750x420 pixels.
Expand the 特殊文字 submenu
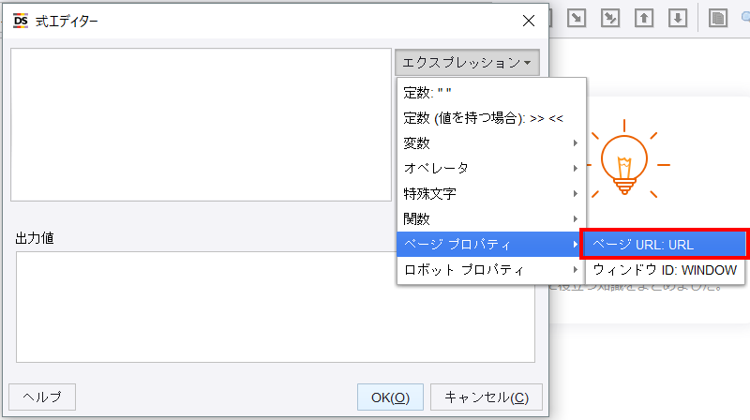click(491, 194)
